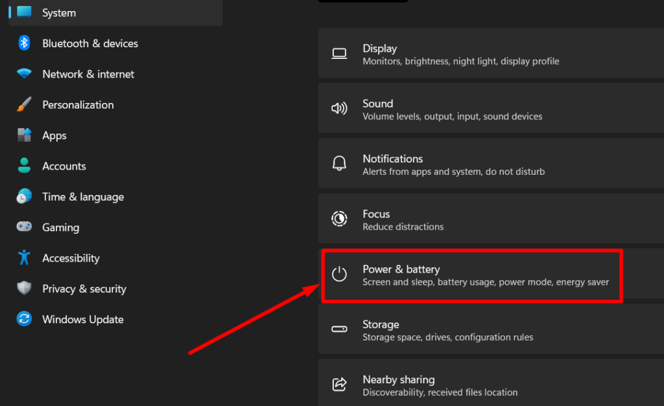Open the Focus settings title

(376, 214)
